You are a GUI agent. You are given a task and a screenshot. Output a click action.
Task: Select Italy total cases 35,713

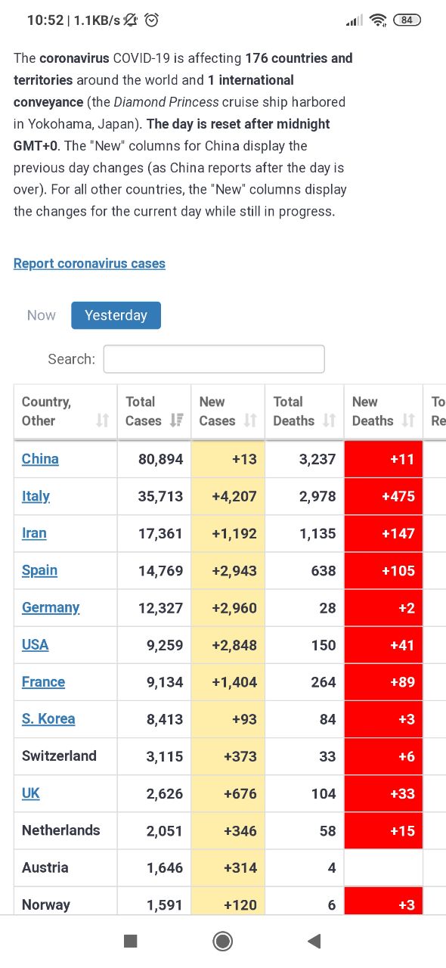[x=160, y=496]
